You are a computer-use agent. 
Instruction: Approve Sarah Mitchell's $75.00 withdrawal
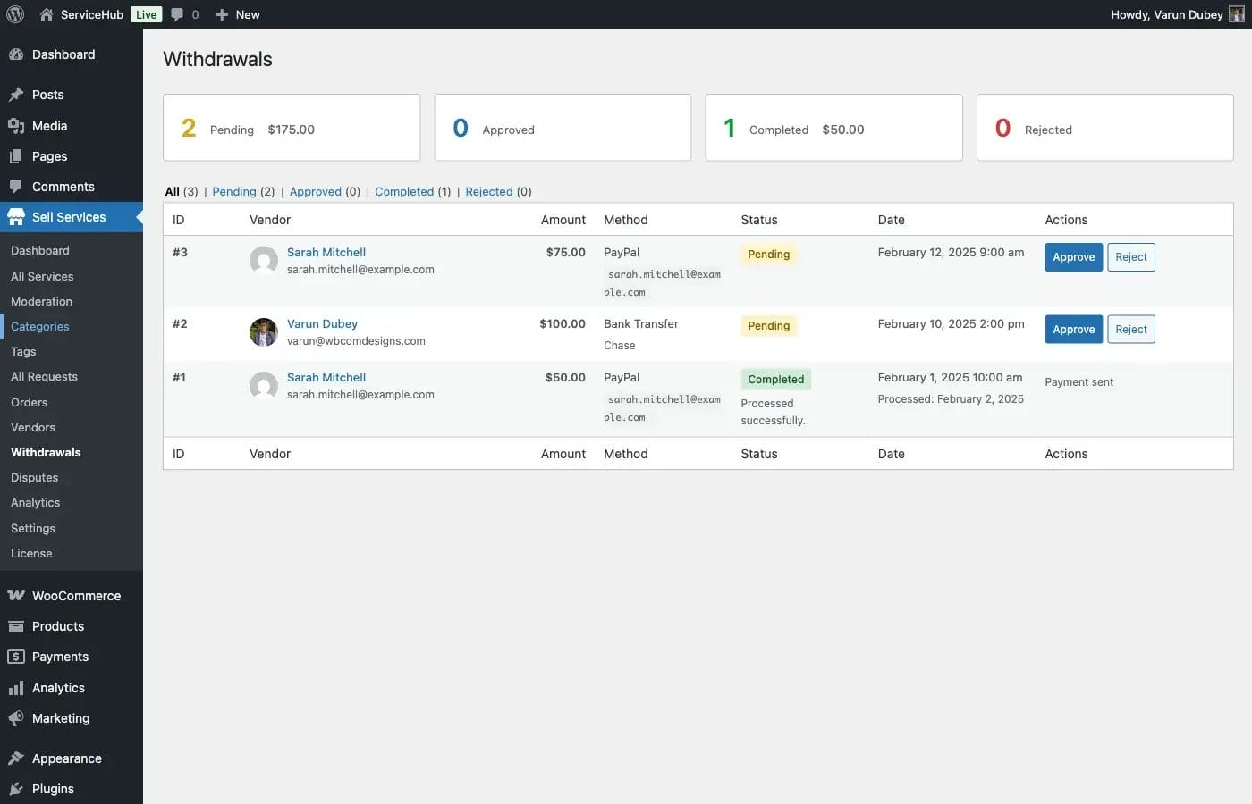(x=1073, y=257)
